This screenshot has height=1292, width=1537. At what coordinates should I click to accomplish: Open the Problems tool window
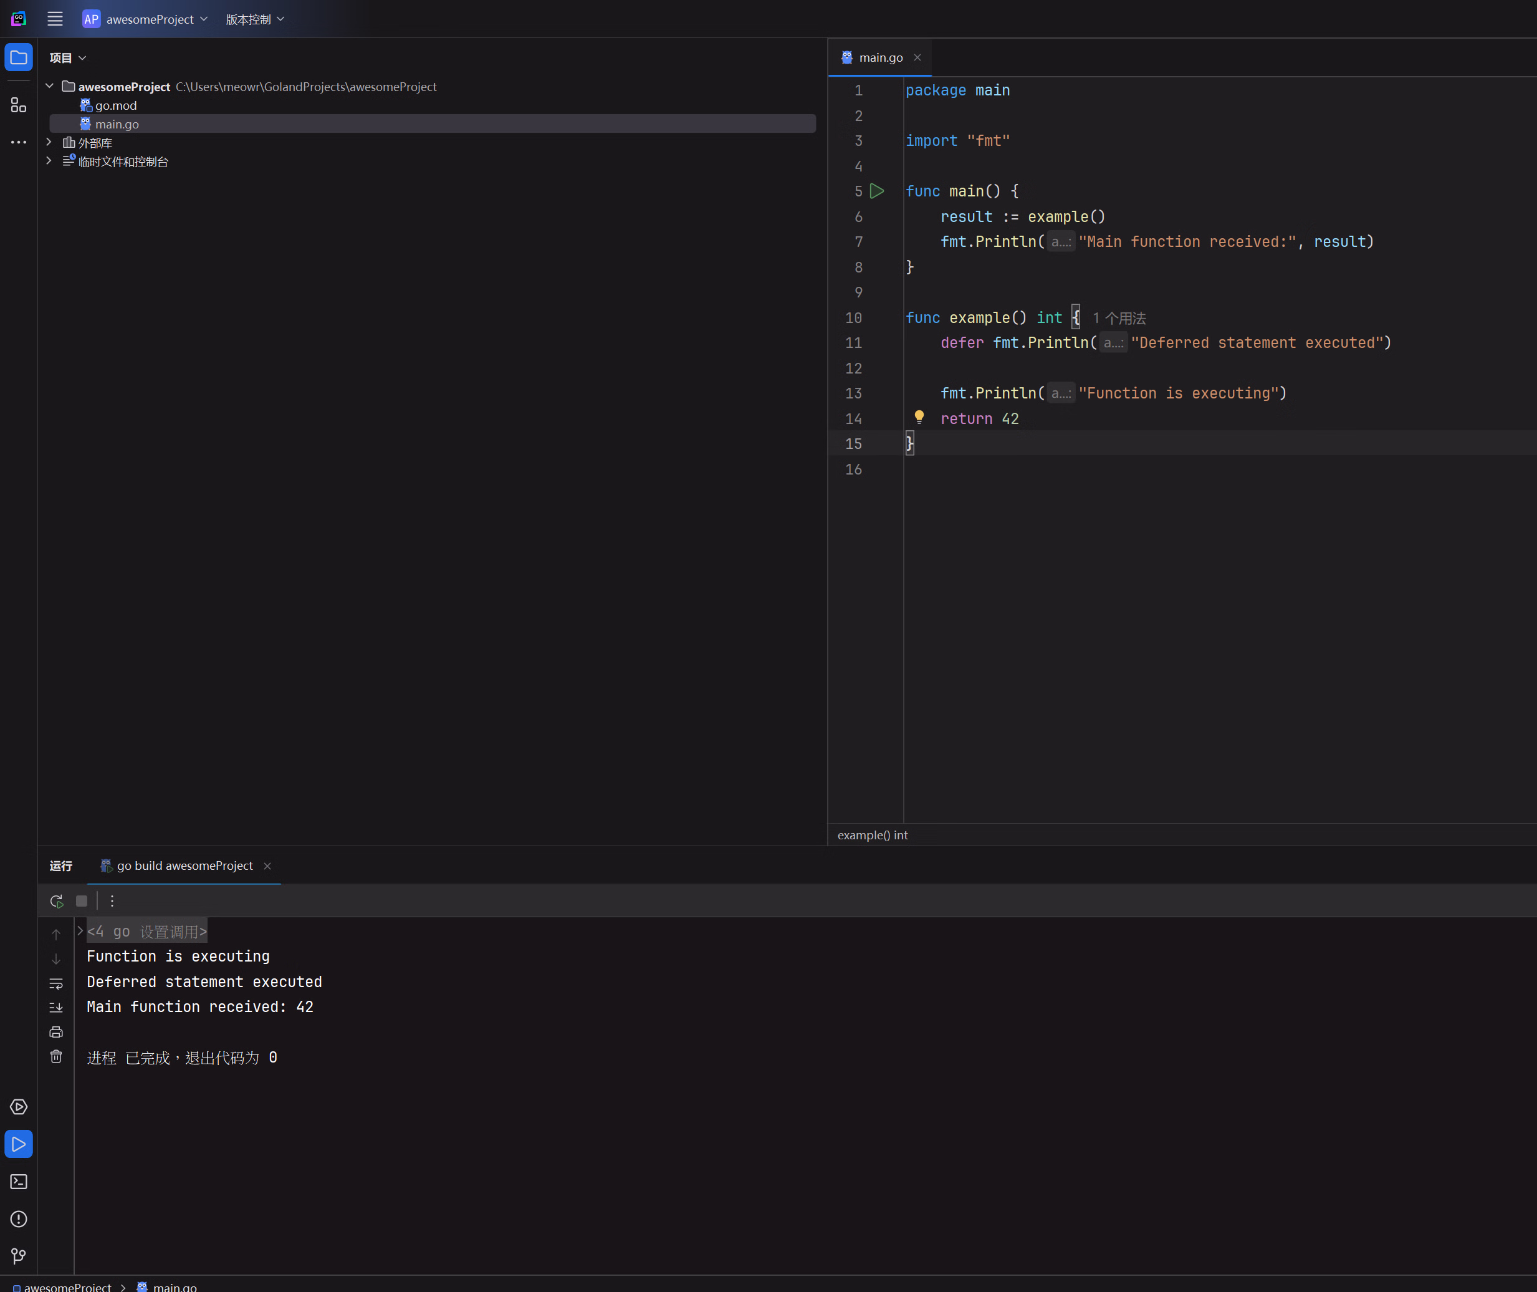[x=18, y=1219]
